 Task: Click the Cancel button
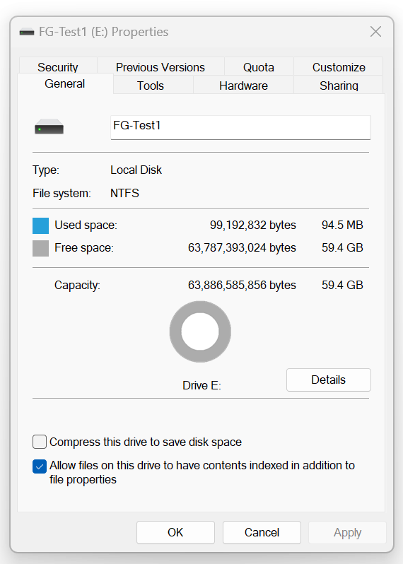point(262,532)
